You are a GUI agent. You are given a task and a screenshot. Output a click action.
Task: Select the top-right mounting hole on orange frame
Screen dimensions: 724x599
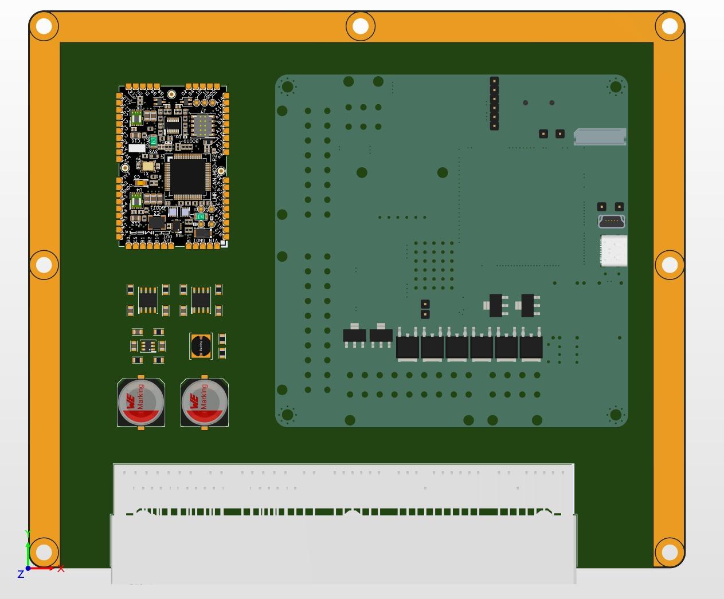(670, 26)
